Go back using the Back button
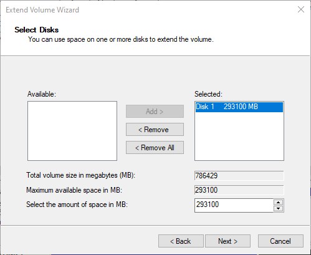This screenshot has width=311, height=255. pos(181,241)
